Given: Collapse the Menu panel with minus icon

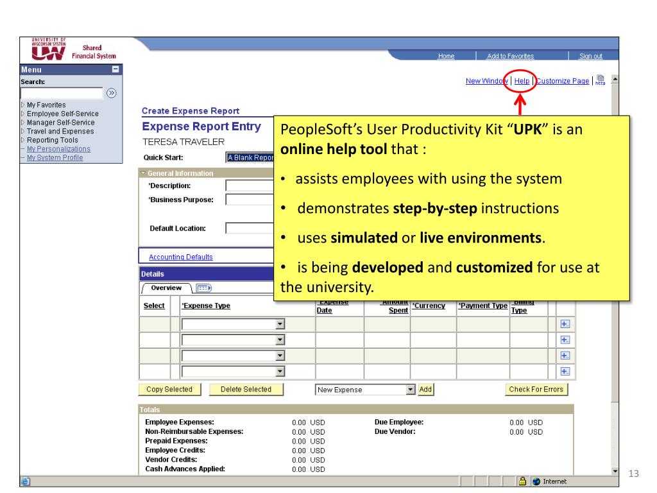Looking at the screenshot, I should click(115, 69).
